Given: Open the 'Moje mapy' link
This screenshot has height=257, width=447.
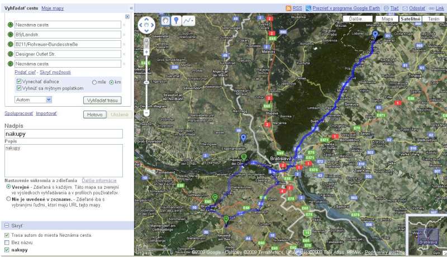Looking at the screenshot, I should pyautogui.click(x=53, y=9).
